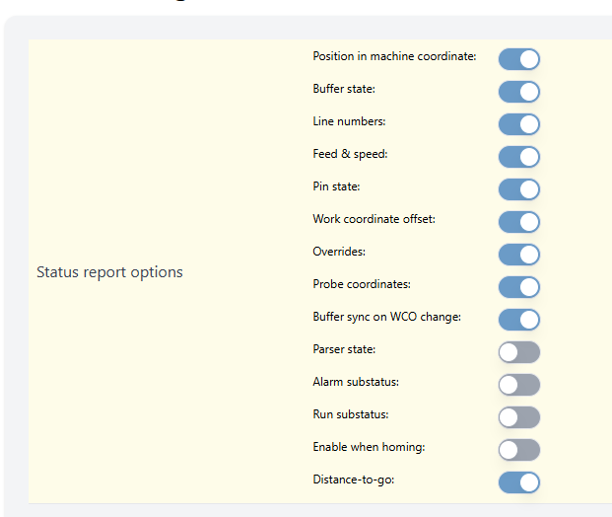Disable the Distance-to-go toggle
Screen dimensions: 612x517
(518, 482)
